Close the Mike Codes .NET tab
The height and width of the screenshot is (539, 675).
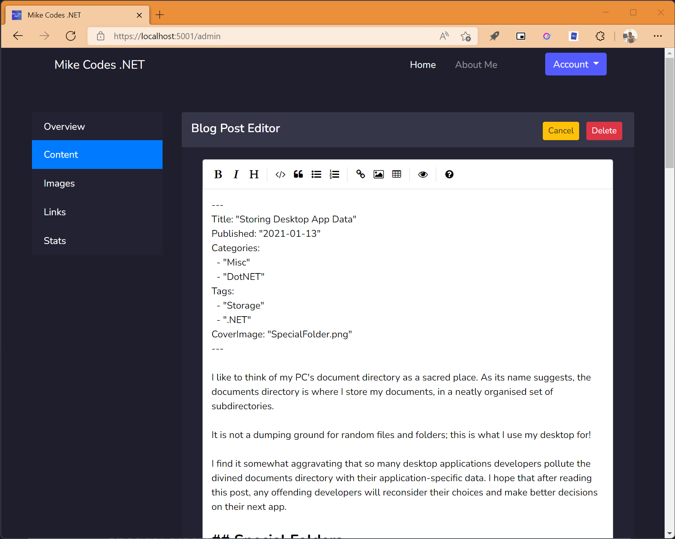[x=139, y=15]
